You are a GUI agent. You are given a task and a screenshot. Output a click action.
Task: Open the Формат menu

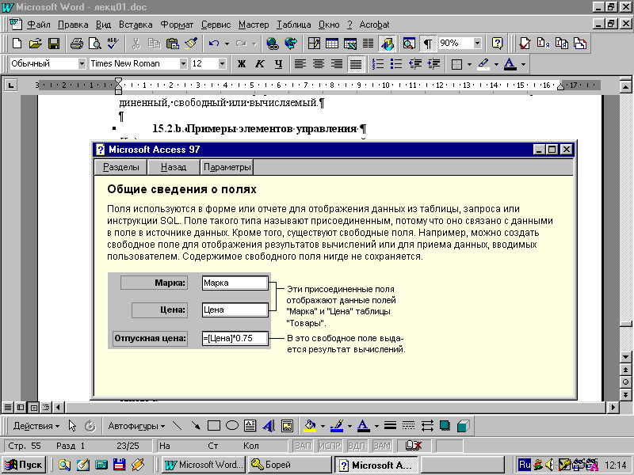(x=177, y=25)
